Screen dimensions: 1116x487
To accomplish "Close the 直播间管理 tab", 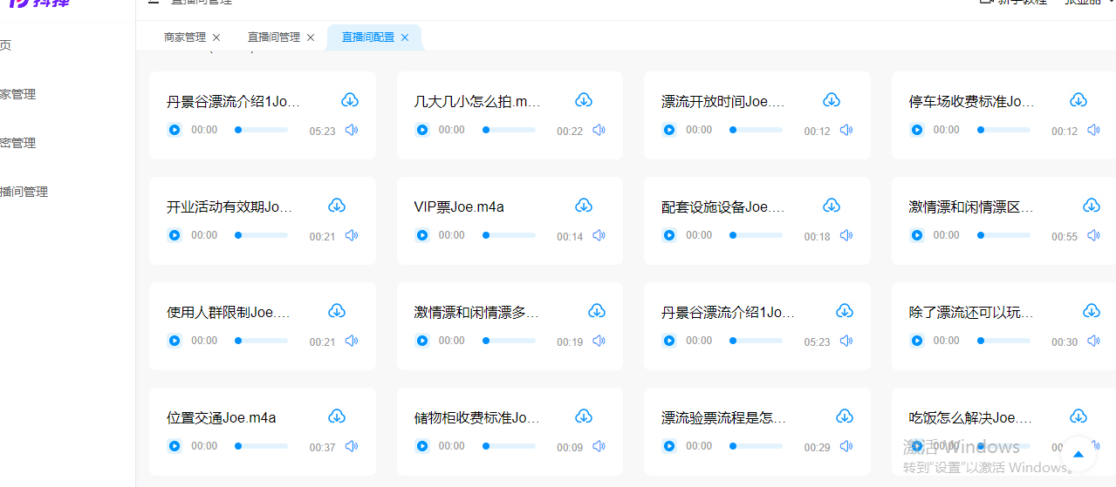I will click(311, 37).
